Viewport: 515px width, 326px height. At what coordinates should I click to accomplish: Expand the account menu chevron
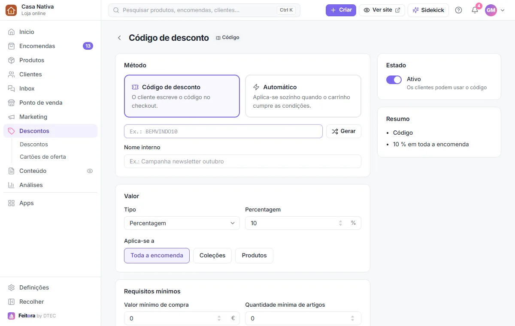[x=503, y=10]
